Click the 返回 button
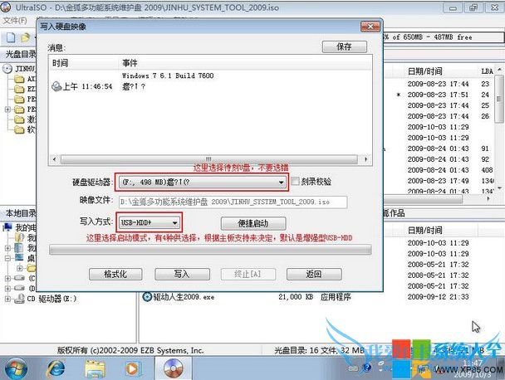 pyautogui.click(x=314, y=274)
